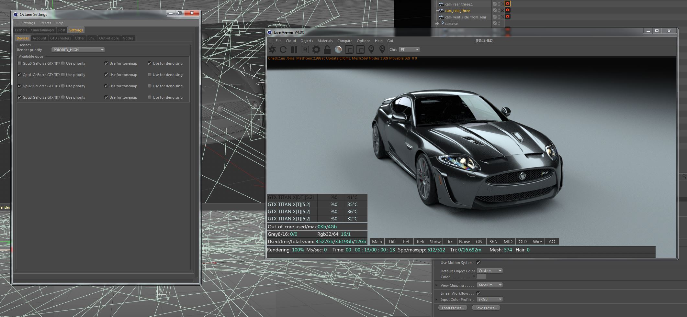Image resolution: width=687 pixels, height=317 pixels.
Task: Switch to the Kernels tab
Action: [21, 30]
